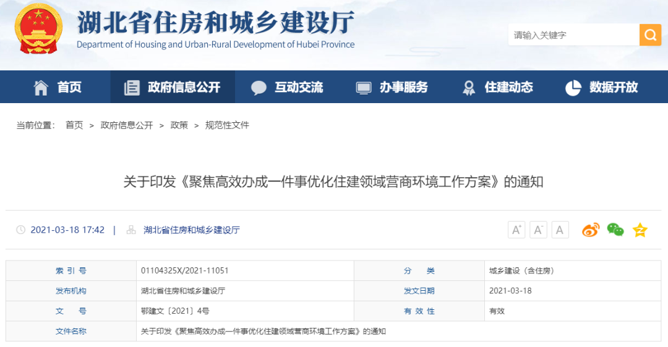Click 湖北省住房和城乡建设厅 publisher source link
This screenshot has width=668, height=347.
[x=192, y=230]
